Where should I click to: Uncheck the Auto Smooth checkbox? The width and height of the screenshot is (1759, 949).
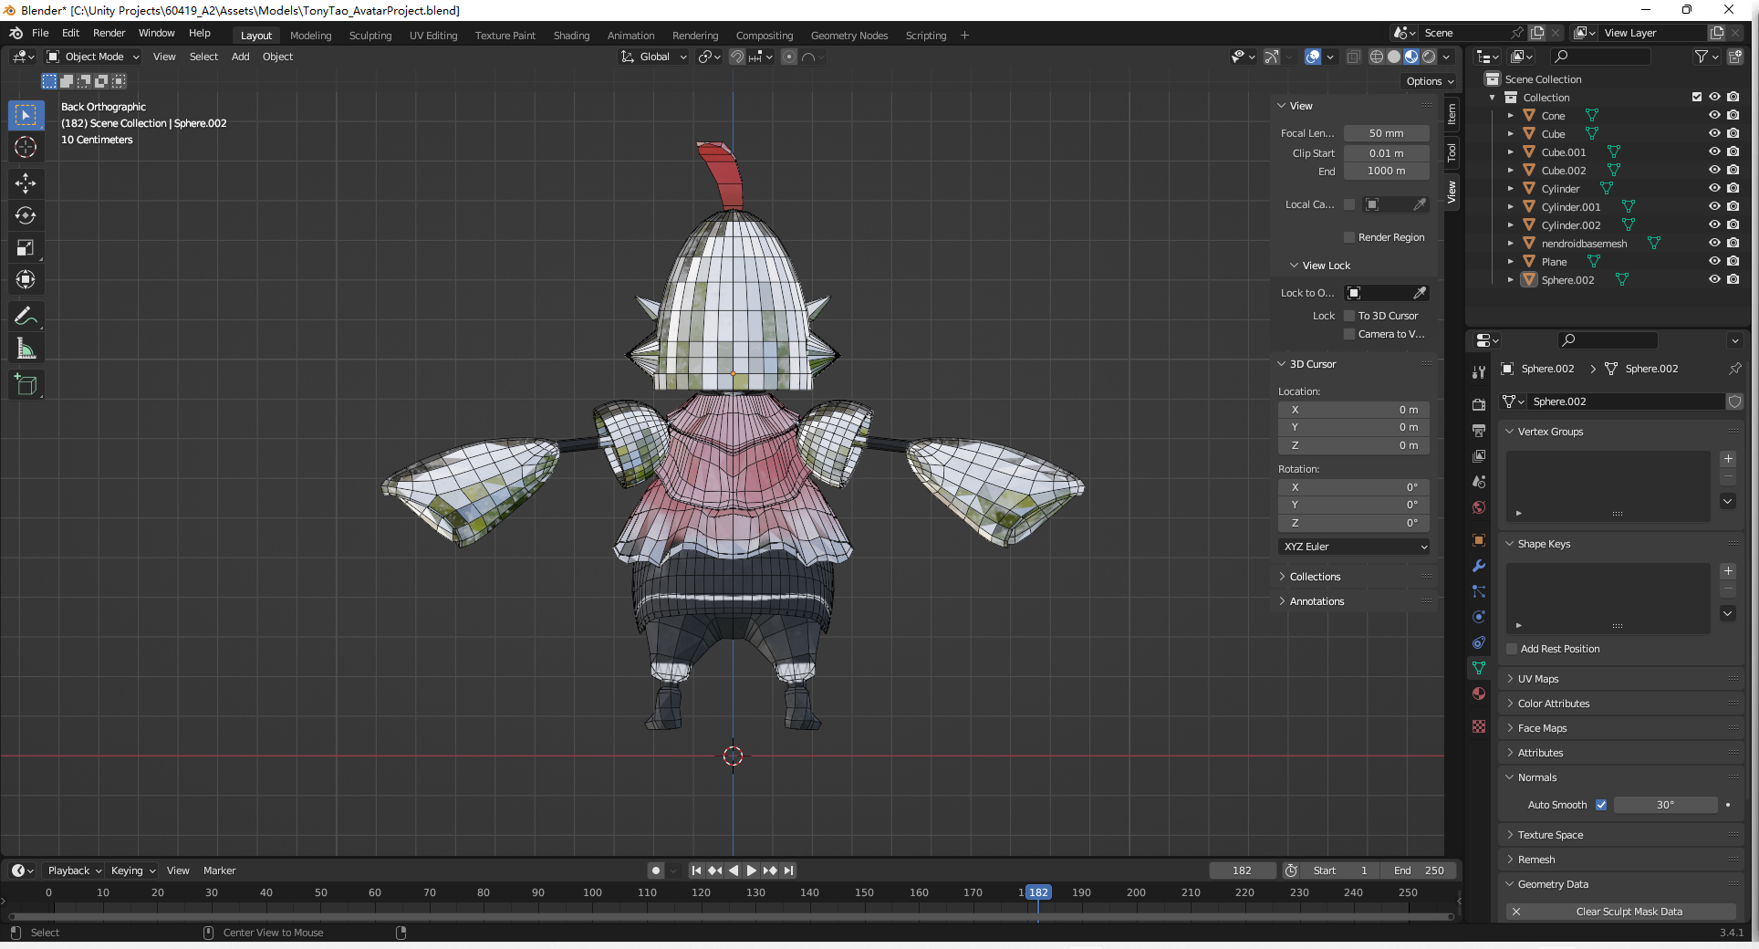(x=1601, y=805)
